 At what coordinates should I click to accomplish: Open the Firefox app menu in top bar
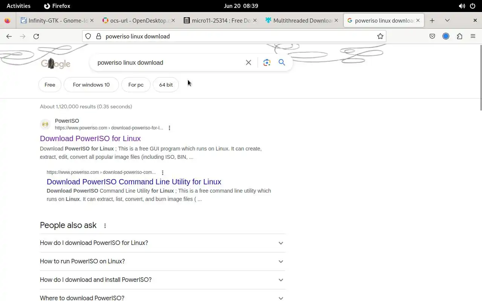coord(57,6)
